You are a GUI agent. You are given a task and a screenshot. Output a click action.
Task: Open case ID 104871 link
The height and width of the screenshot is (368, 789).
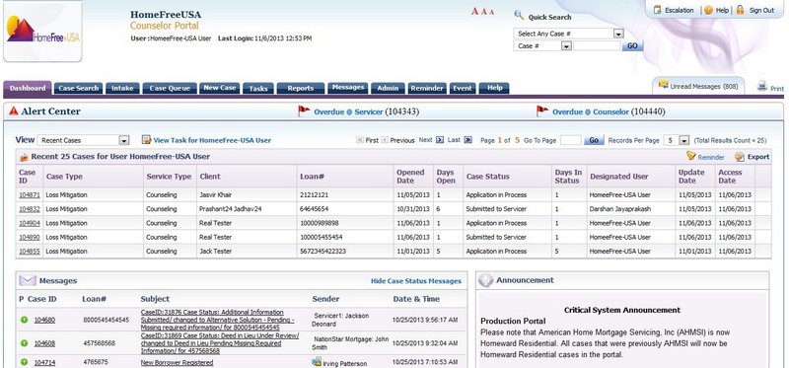point(30,194)
